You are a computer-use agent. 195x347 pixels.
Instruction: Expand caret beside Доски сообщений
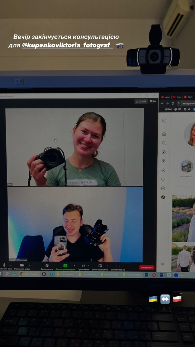(x=107, y=266)
